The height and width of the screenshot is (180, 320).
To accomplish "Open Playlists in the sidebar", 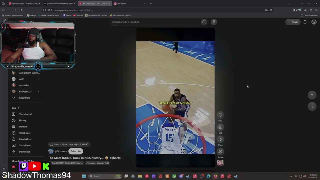I will pyautogui.click(x=23, y=127).
